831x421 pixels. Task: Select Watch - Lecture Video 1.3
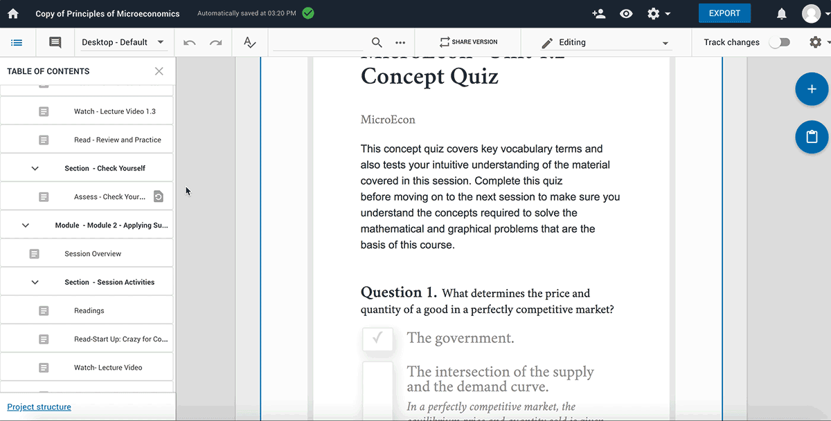click(115, 111)
